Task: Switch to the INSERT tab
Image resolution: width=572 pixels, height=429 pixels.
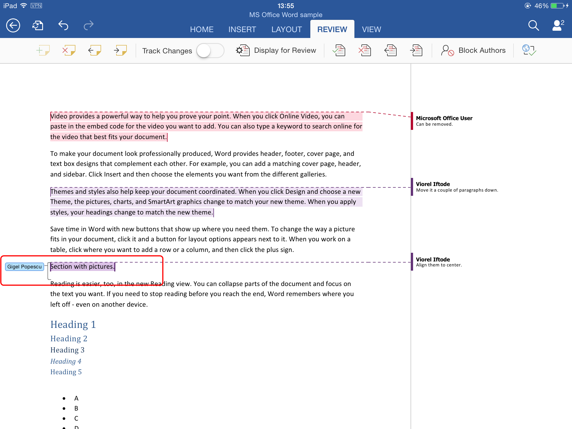Action: coord(242,29)
